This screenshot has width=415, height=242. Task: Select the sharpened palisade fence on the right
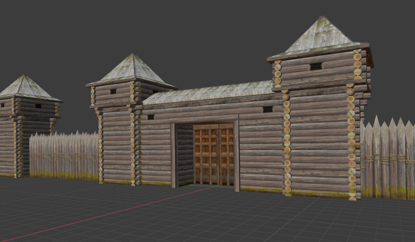pyautogui.click(x=389, y=159)
